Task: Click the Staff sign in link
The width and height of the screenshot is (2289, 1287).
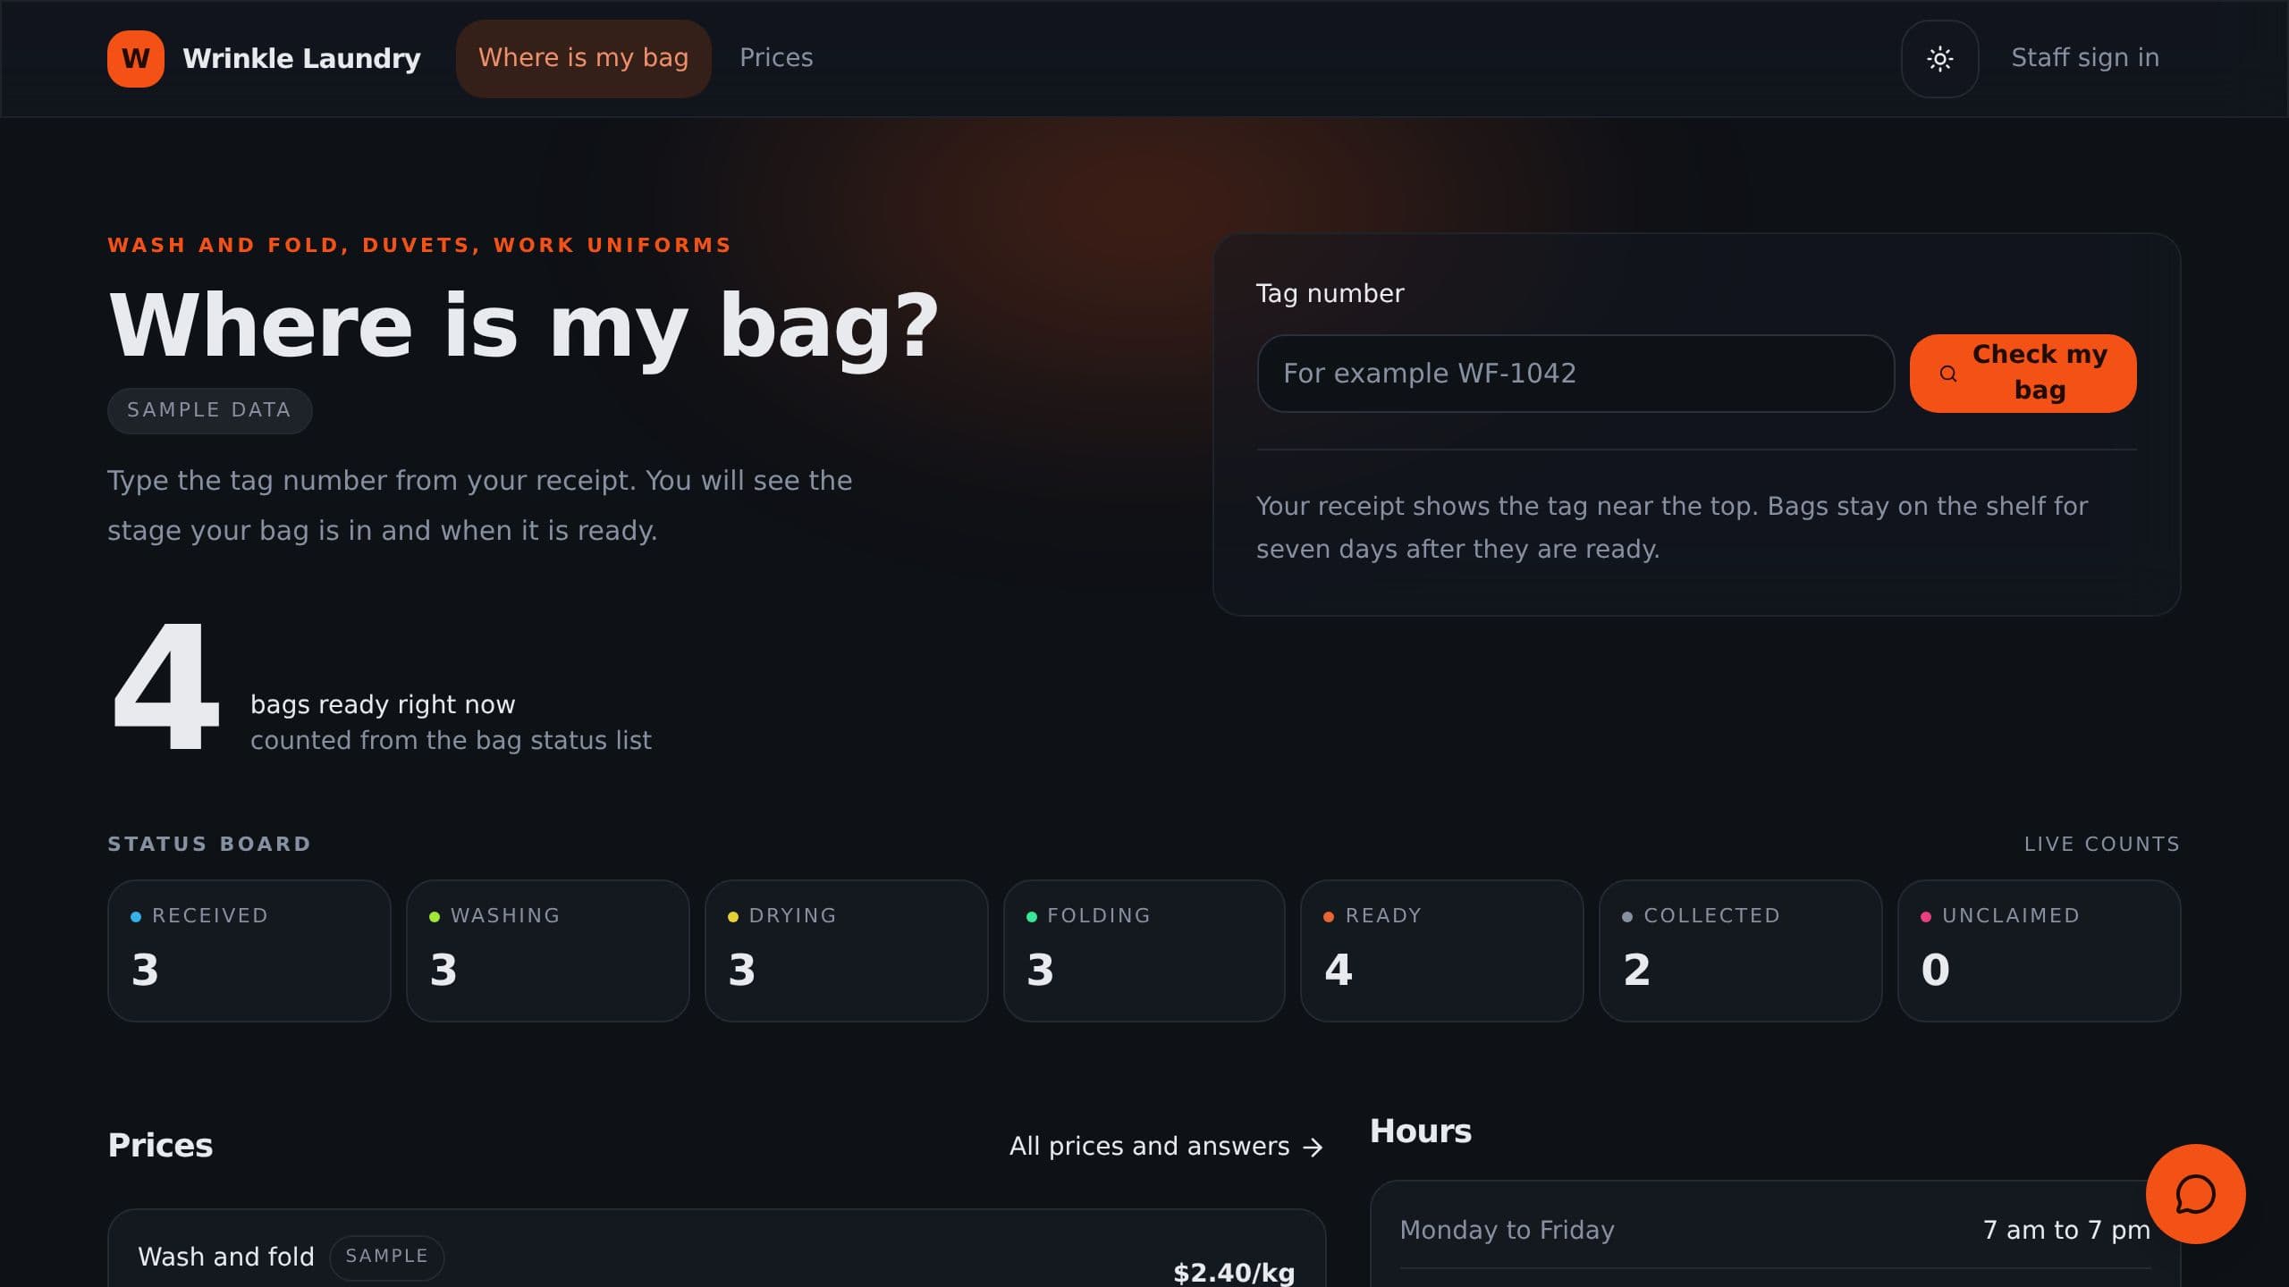Action: (x=2085, y=58)
